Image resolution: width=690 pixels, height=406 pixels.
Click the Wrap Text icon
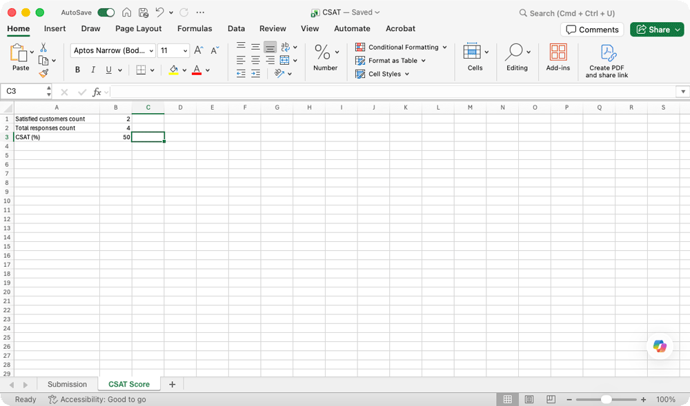coord(285,47)
